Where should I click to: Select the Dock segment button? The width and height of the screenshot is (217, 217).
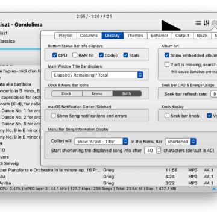[x=66, y=93]
